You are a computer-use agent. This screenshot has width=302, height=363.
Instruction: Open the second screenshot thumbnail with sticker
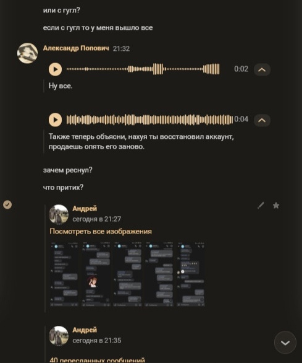coord(96,274)
